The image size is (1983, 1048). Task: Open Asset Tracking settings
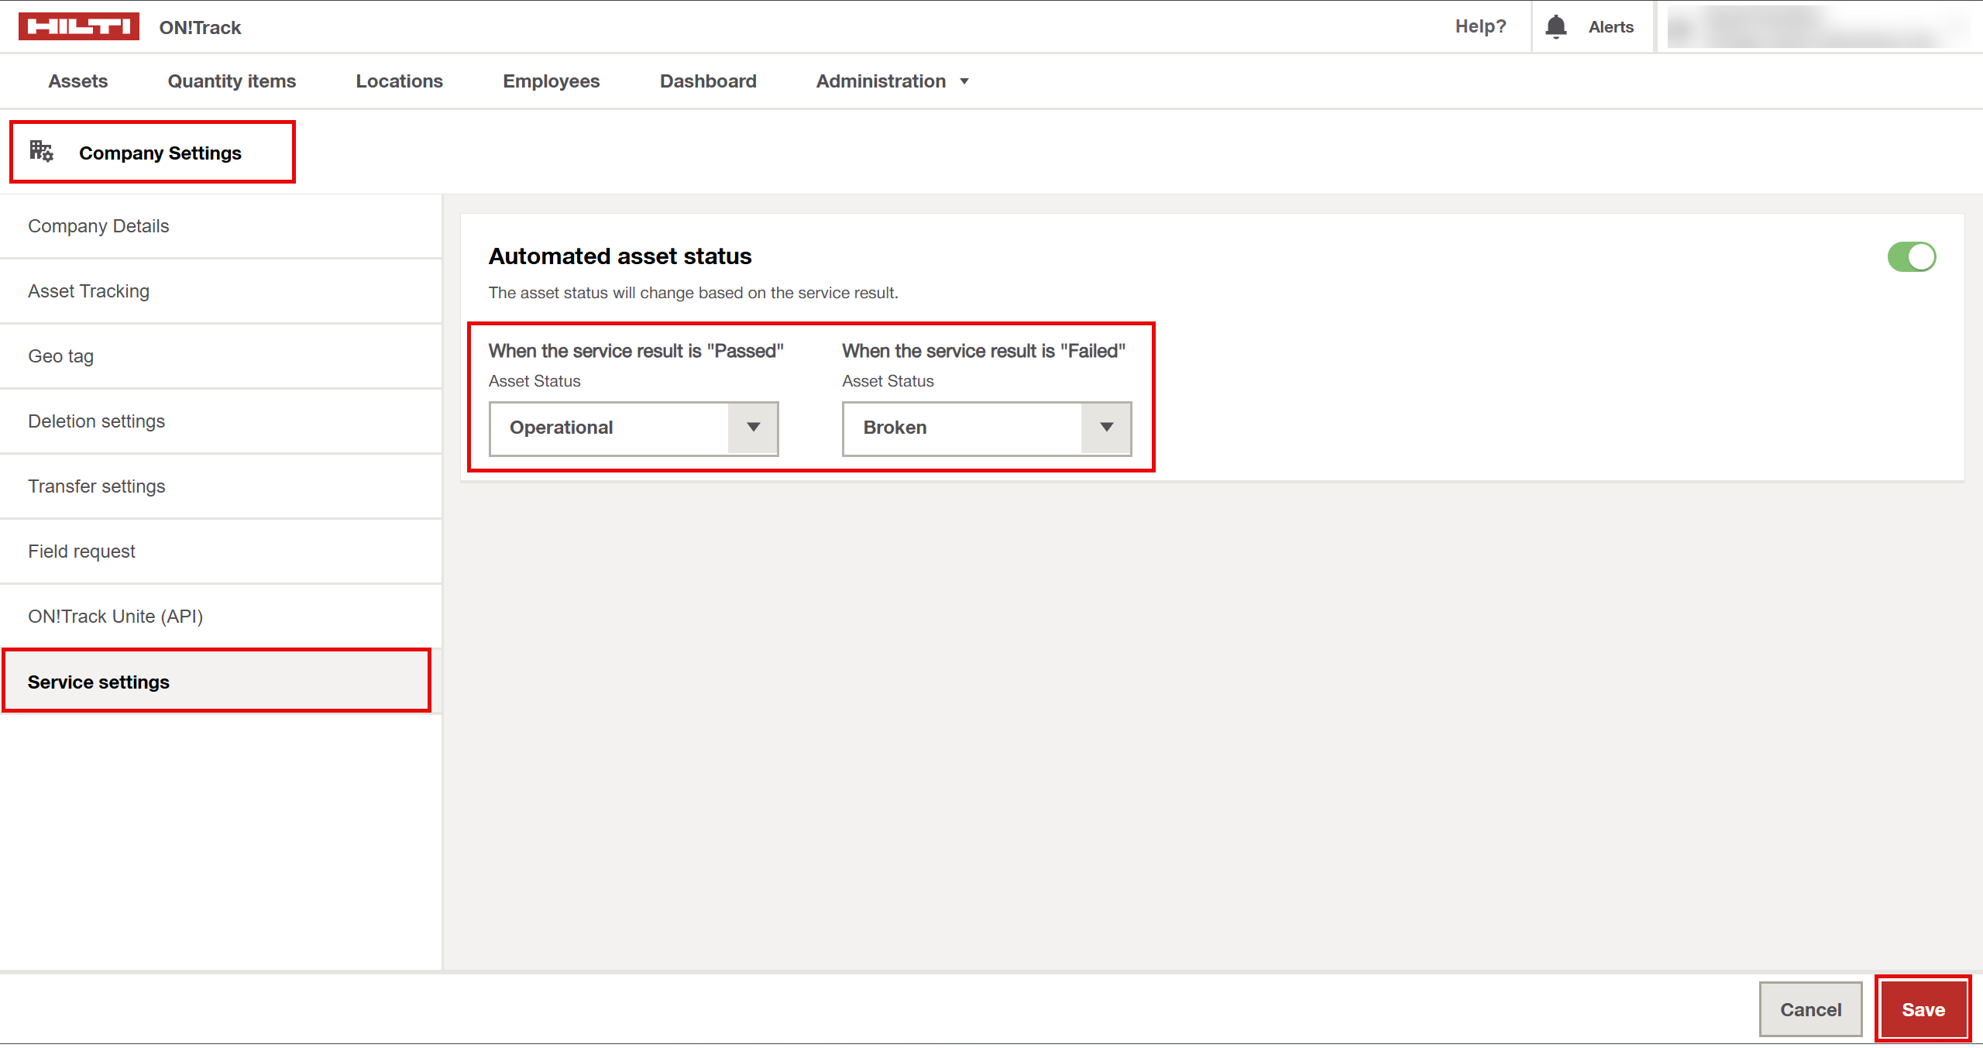coord(88,291)
